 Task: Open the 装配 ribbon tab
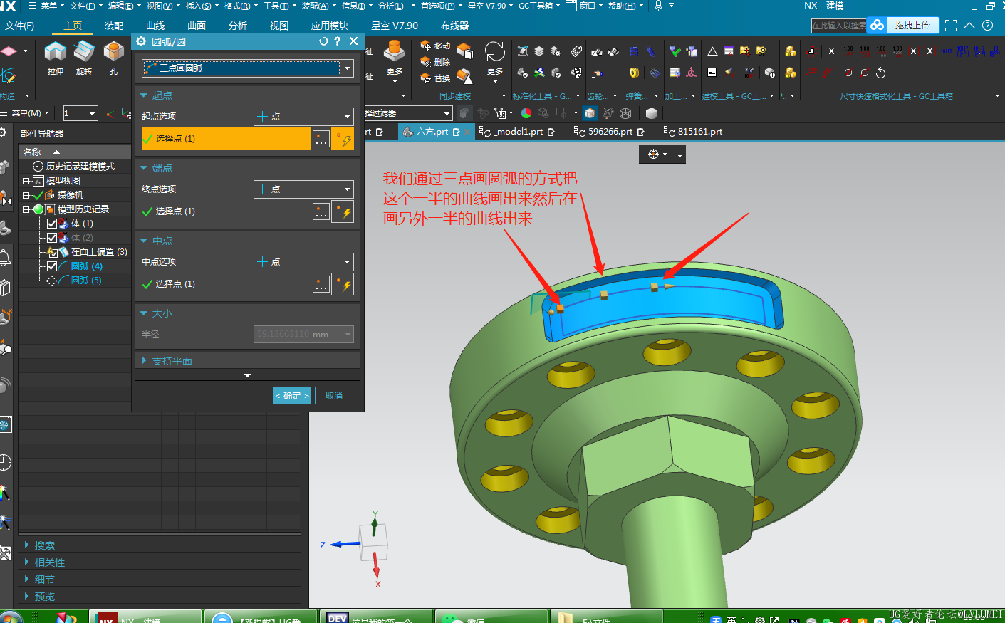click(114, 26)
